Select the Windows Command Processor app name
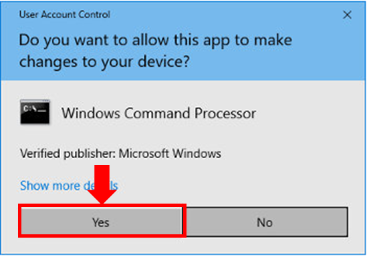 point(159,113)
